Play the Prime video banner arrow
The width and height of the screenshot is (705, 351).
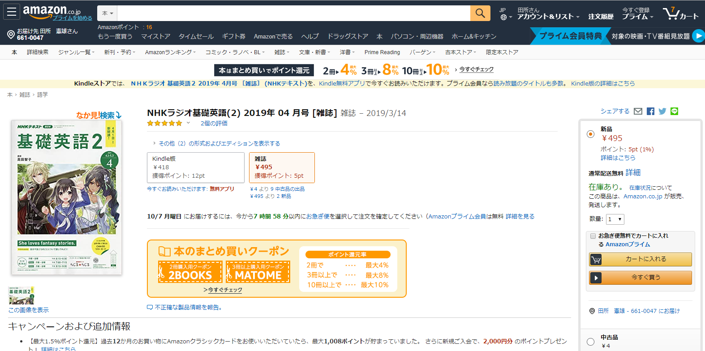[x=699, y=36]
